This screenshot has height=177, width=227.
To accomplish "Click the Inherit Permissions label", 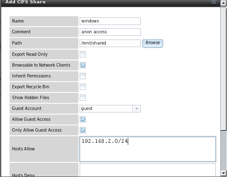I will click(31, 76).
